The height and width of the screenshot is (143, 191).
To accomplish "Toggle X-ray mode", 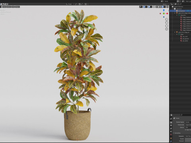I will tap(154, 7).
